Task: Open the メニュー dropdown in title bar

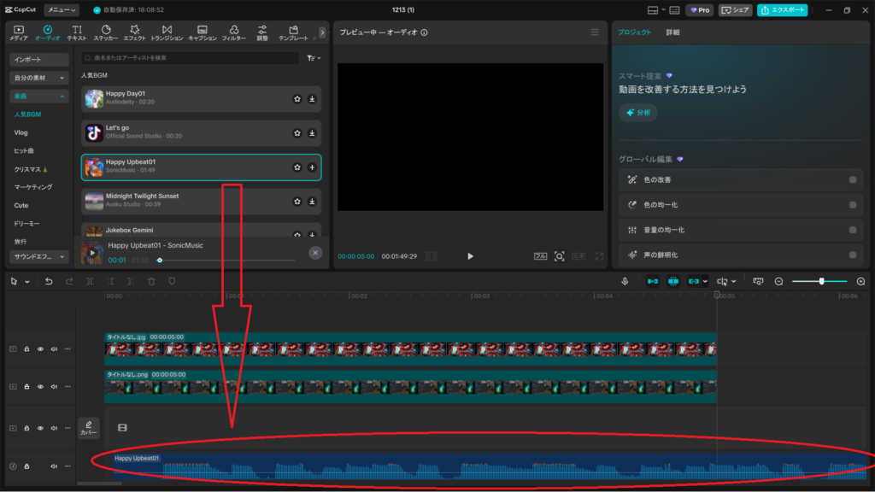Action: [x=61, y=10]
